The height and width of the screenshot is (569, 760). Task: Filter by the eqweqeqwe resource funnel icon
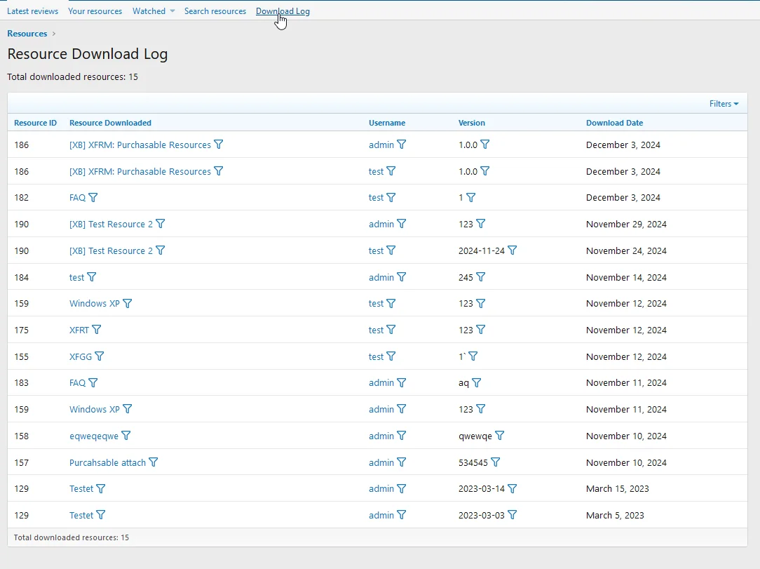(126, 436)
